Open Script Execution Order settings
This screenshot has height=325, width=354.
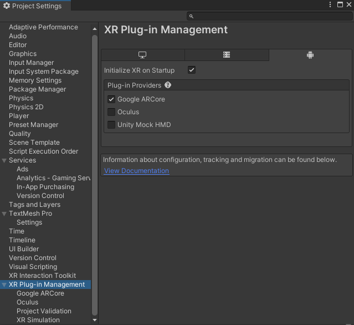pos(43,151)
